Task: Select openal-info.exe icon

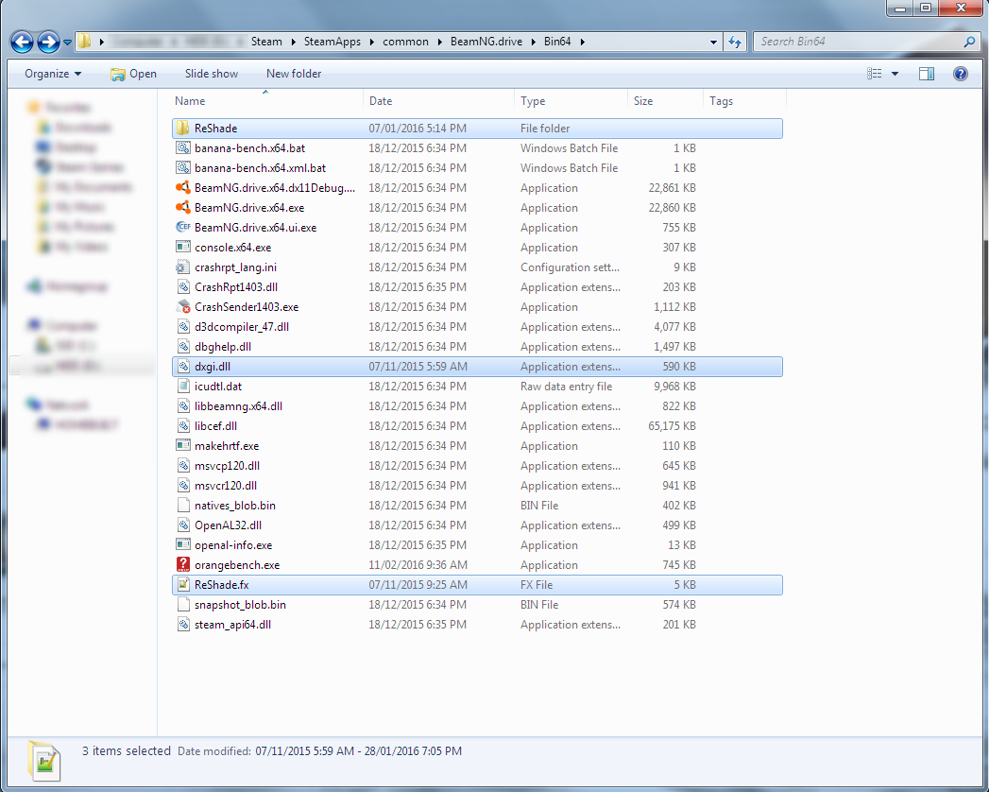Action: tap(183, 545)
